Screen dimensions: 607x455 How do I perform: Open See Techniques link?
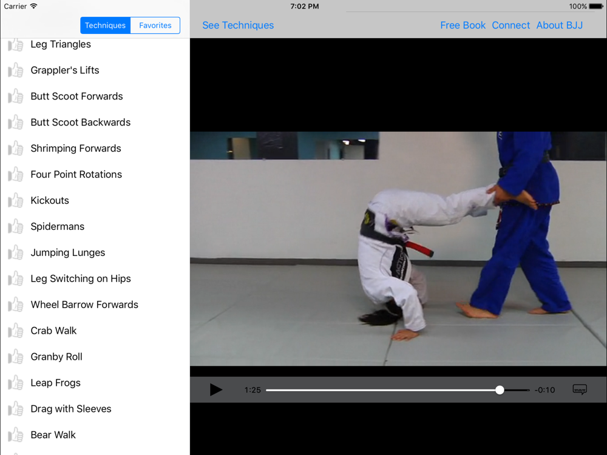point(238,25)
